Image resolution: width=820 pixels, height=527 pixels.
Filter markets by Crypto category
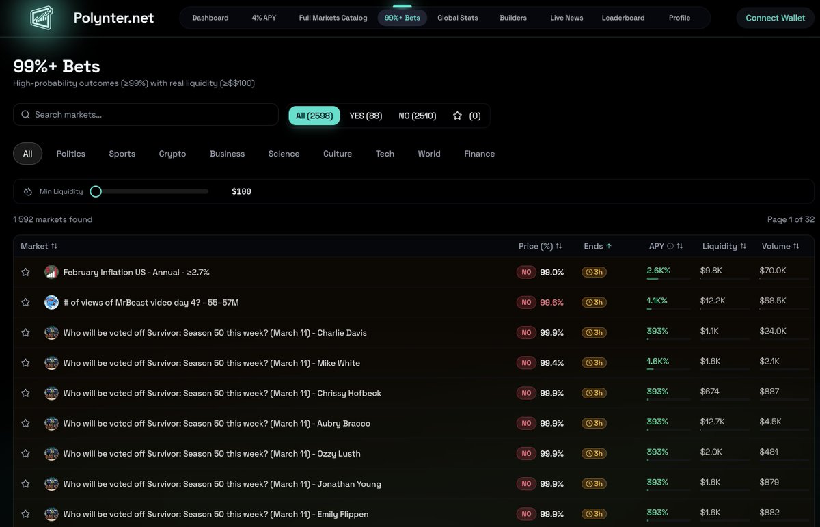tap(172, 154)
